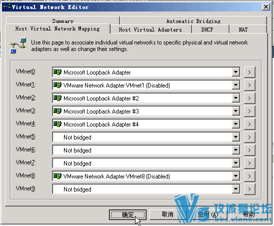
Task: Click the VMnet5 settings arrow button
Action: click(249, 137)
